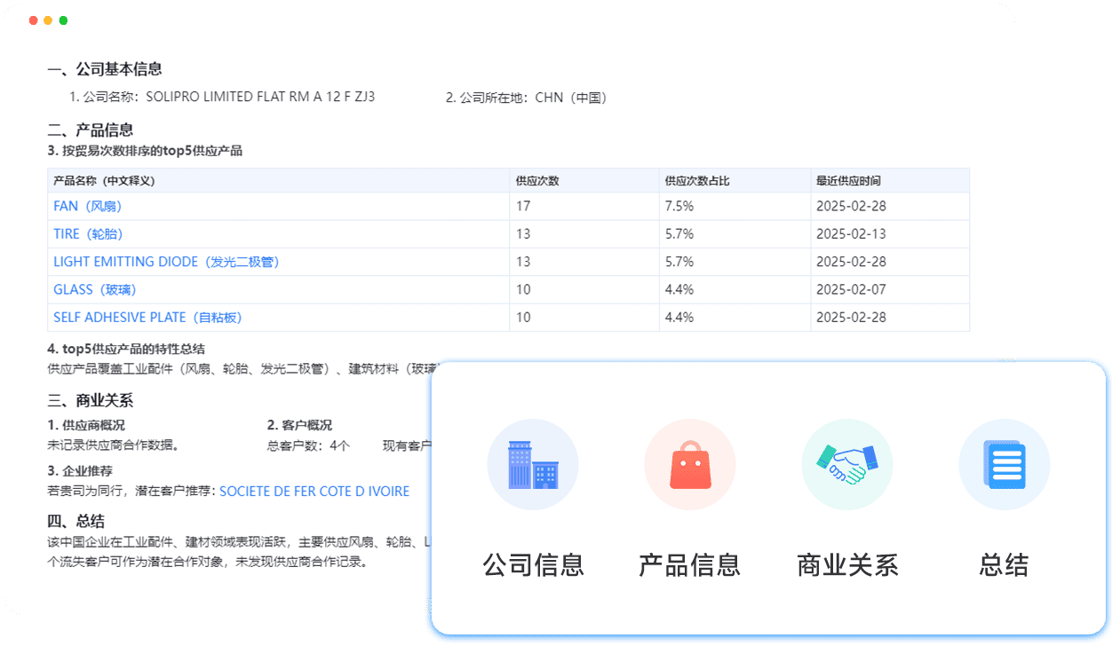Click the 商业关系 handshake icon
1112x646 pixels.
point(846,464)
